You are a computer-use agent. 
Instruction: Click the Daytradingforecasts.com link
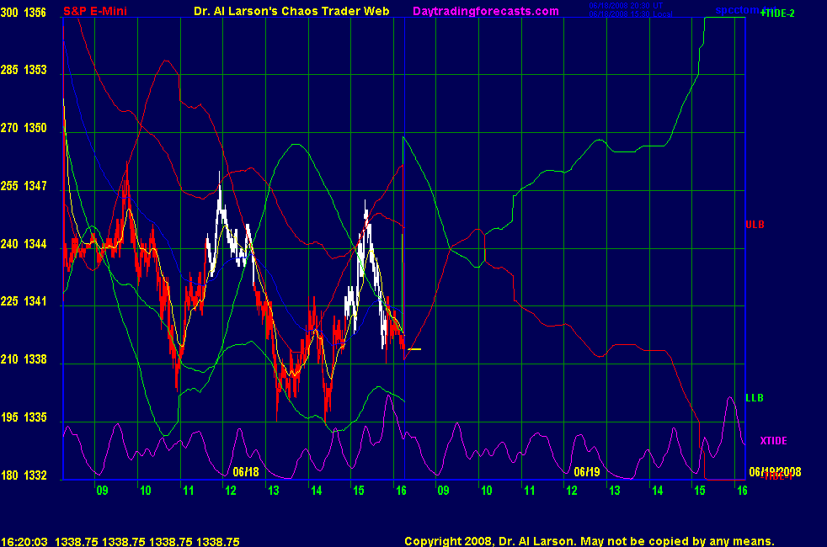tap(485, 11)
